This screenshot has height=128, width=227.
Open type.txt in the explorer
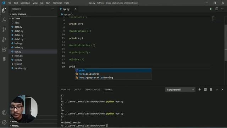pyautogui.click(x=18, y=64)
